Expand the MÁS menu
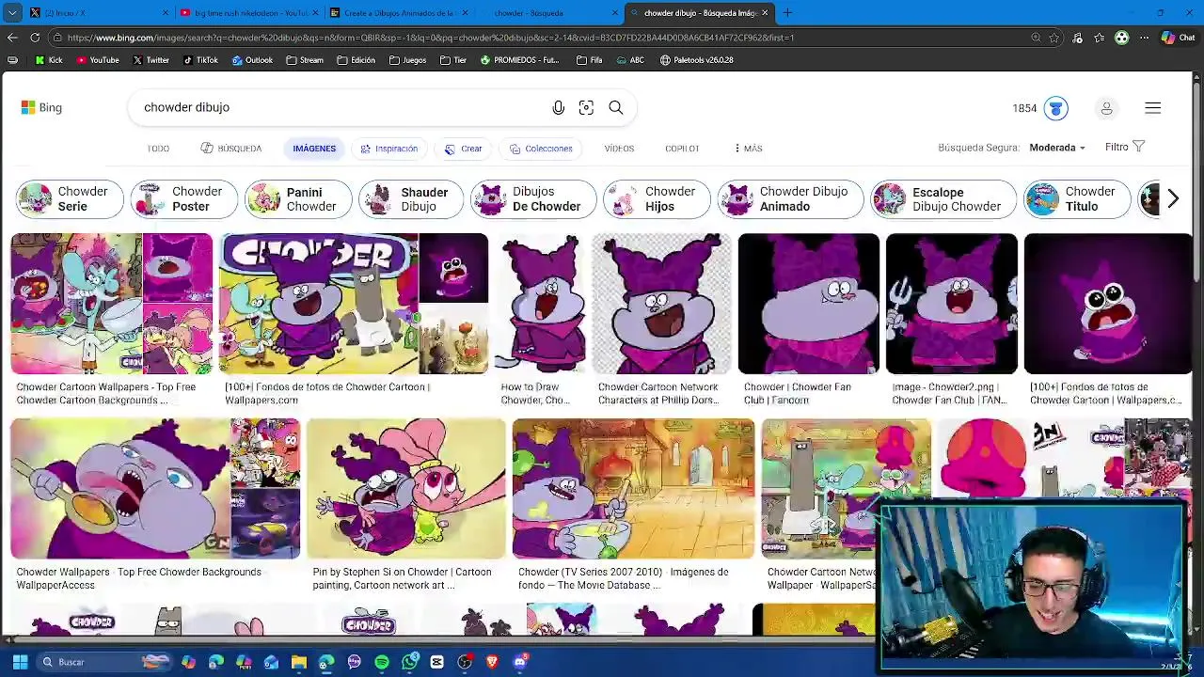The image size is (1204, 677). tap(748, 149)
